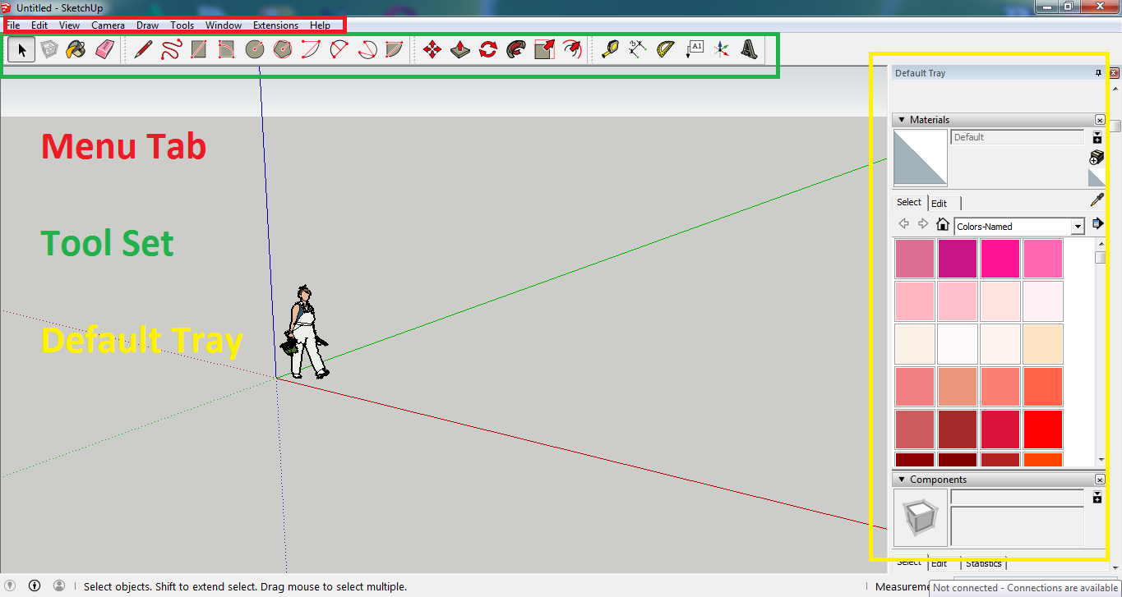Choose the Push/Pull tool
The height and width of the screenshot is (597, 1122).
[x=459, y=49]
